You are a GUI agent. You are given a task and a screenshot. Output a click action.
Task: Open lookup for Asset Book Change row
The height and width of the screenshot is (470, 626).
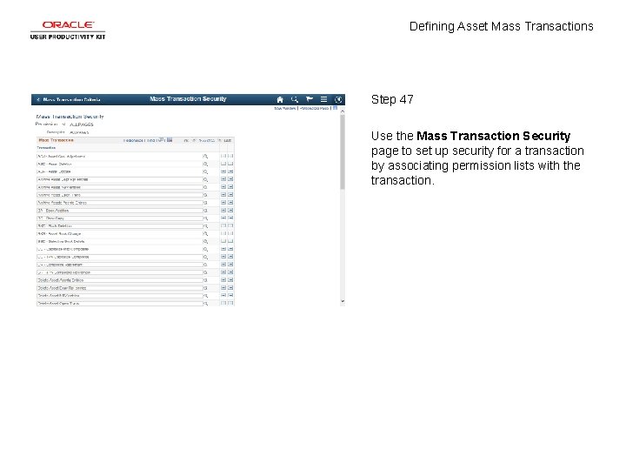click(205, 234)
